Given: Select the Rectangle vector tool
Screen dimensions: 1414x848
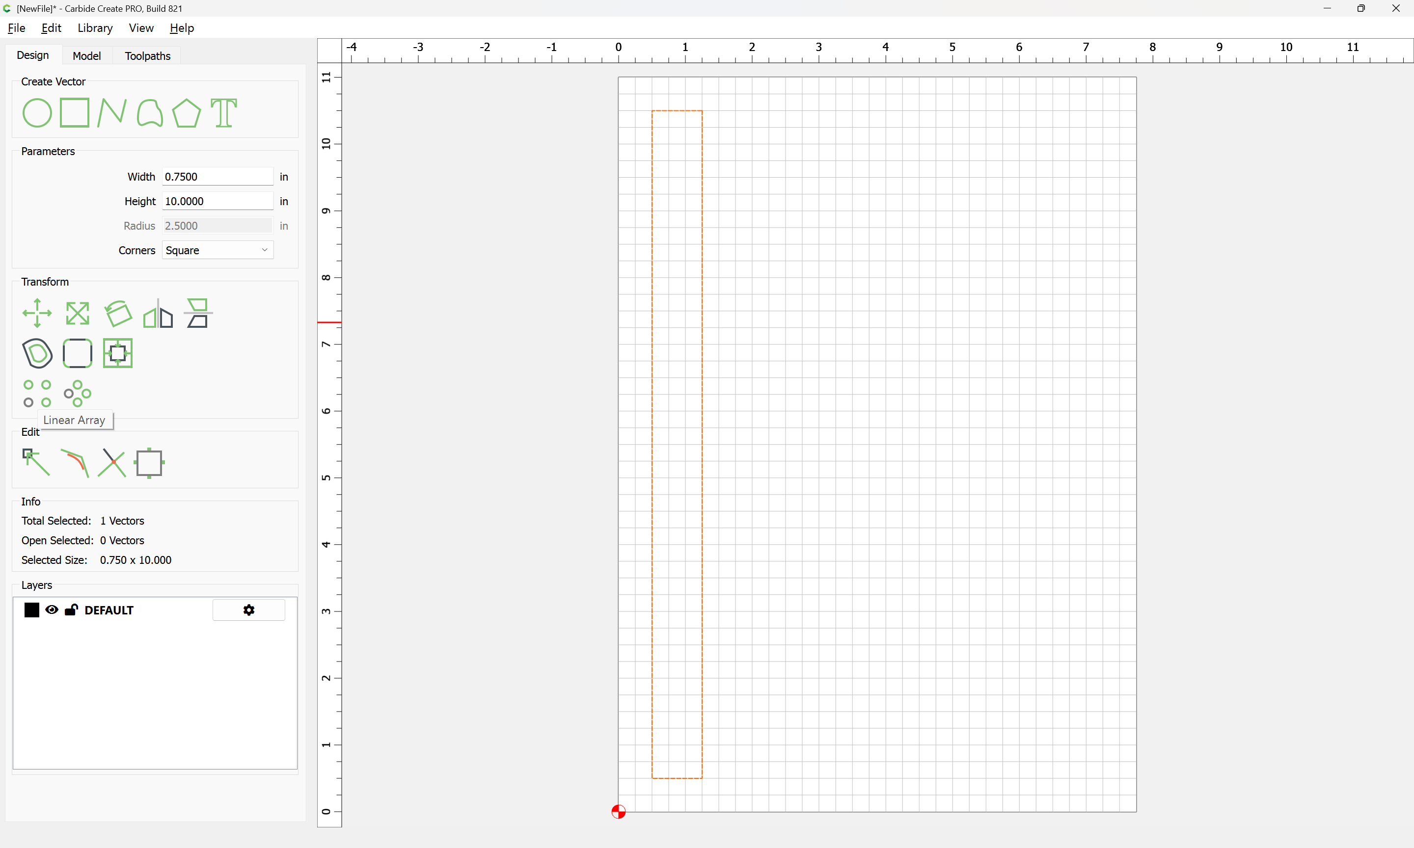Looking at the screenshot, I should click(74, 112).
